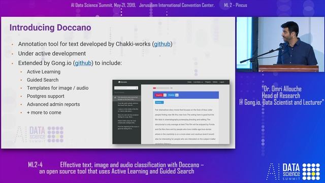
Task: Click the 'Advanced admin reports' bullet
Action: 53,104
